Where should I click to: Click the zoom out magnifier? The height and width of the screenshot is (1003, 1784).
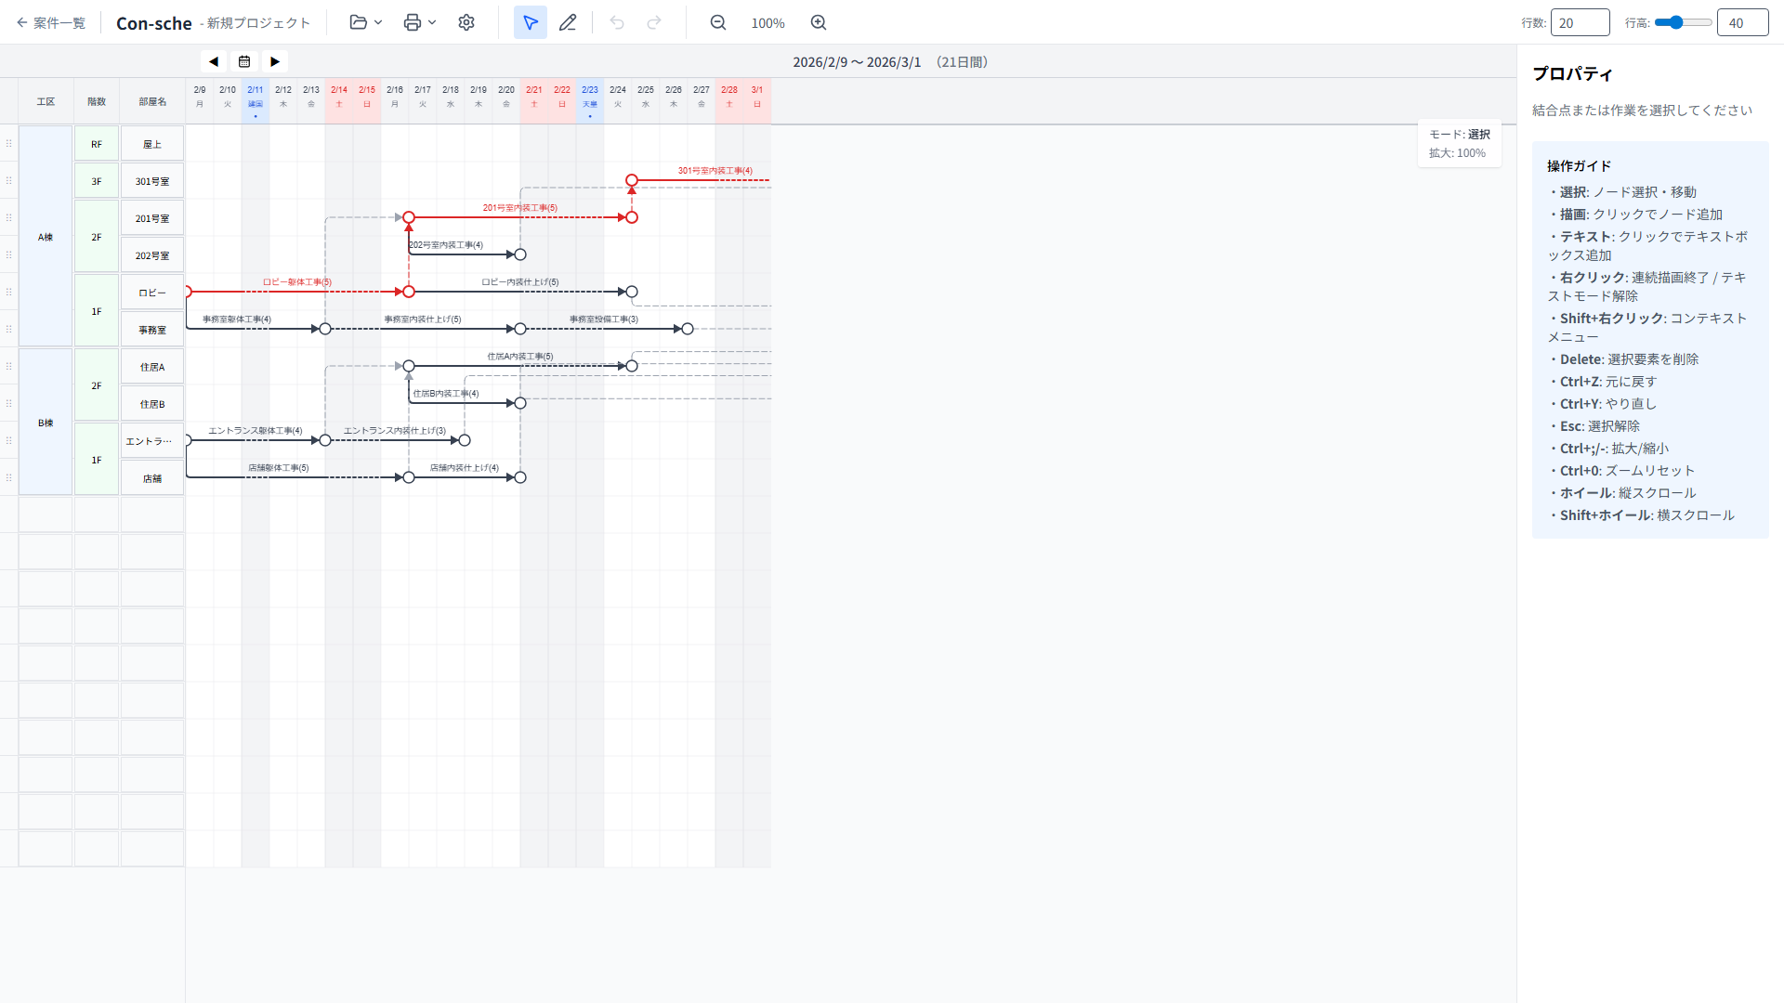[x=718, y=22]
